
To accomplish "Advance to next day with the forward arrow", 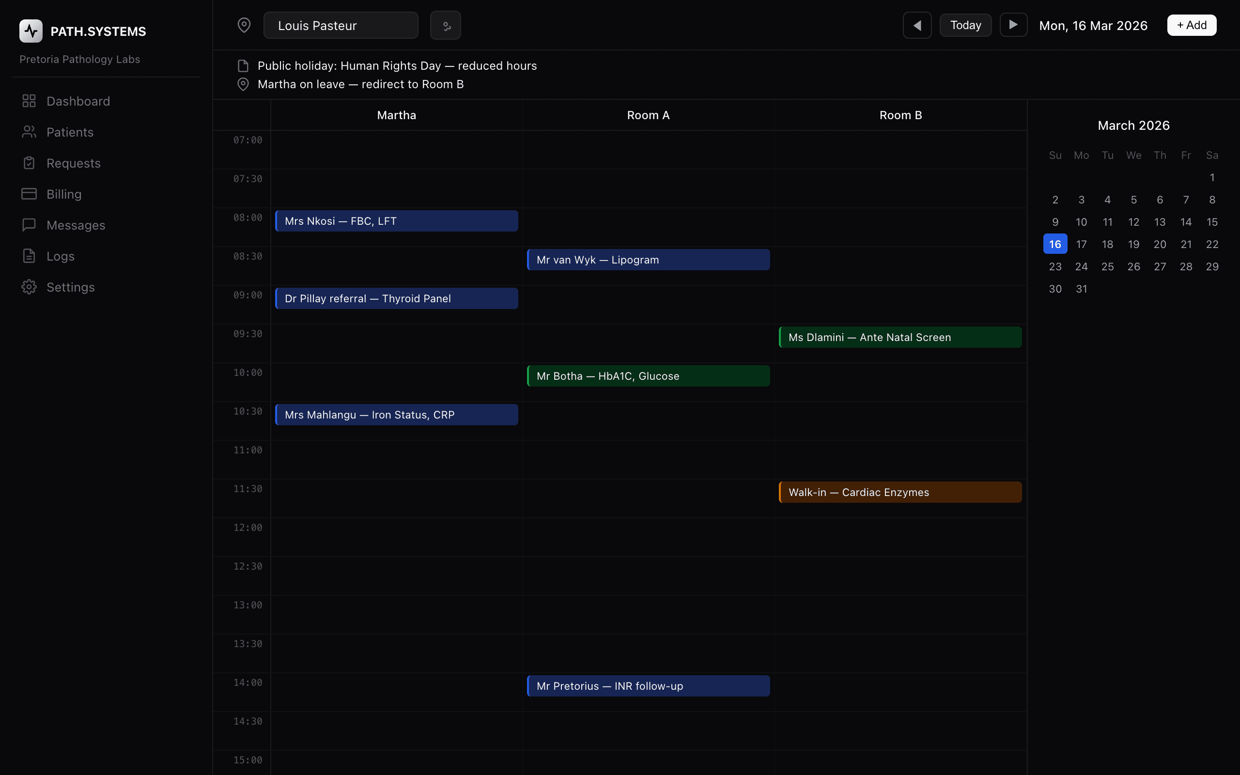I will [x=1013, y=25].
